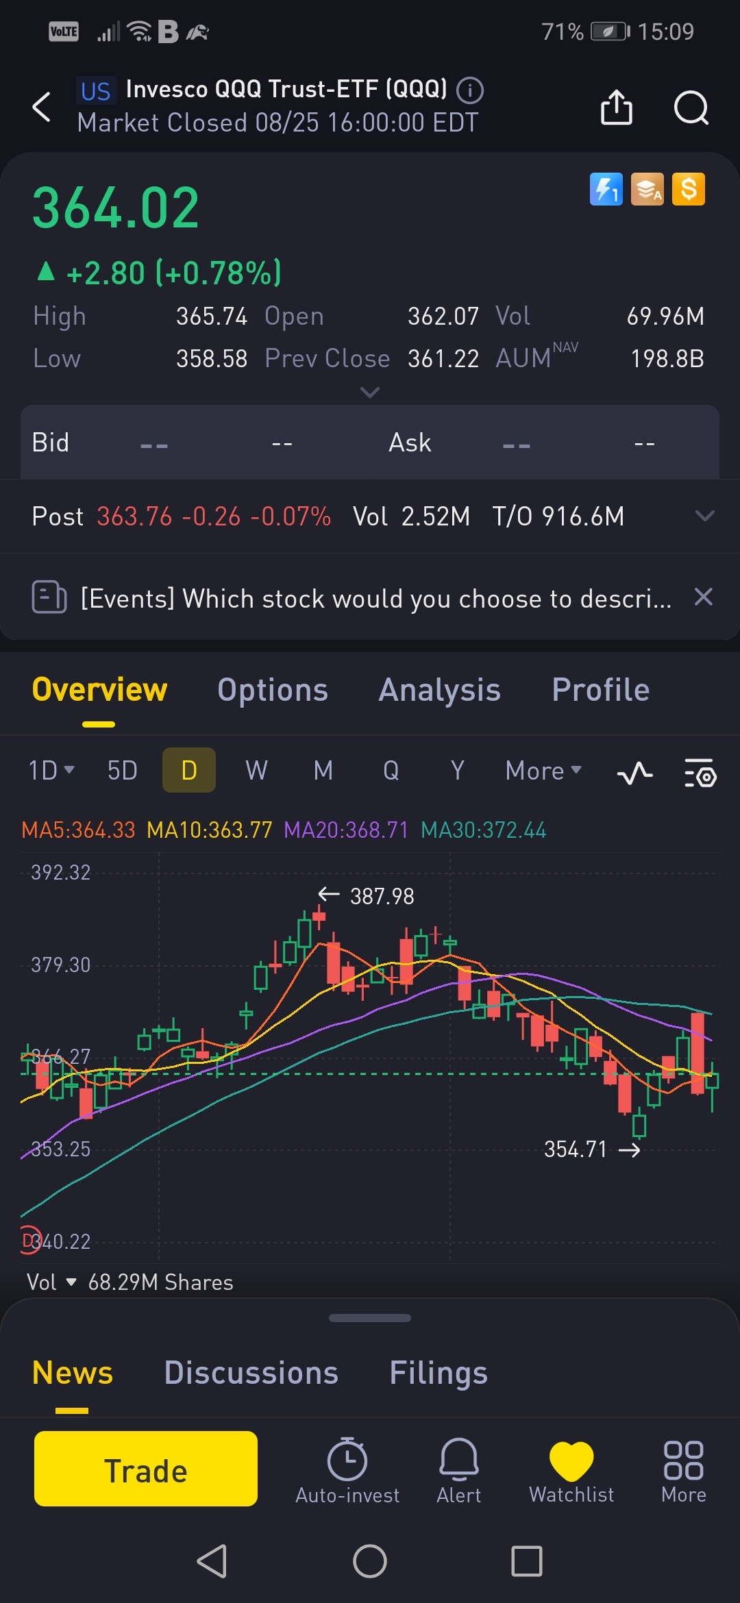The image size is (740, 1603).
Task: Open the News tab
Action: point(72,1372)
